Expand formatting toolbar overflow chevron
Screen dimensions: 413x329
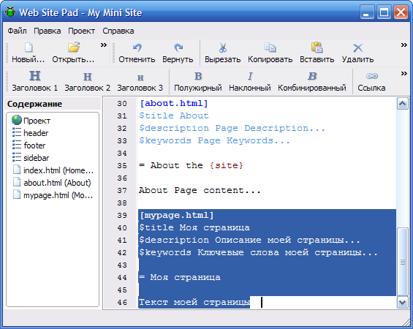click(x=403, y=74)
